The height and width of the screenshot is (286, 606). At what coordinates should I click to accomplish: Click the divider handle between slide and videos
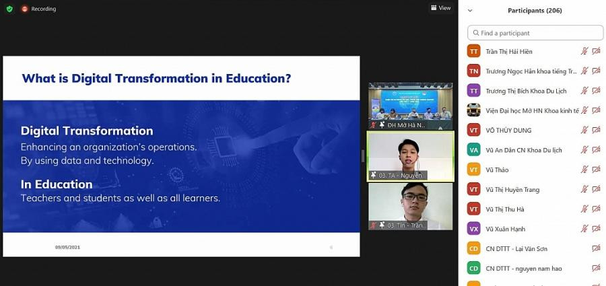click(x=363, y=155)
